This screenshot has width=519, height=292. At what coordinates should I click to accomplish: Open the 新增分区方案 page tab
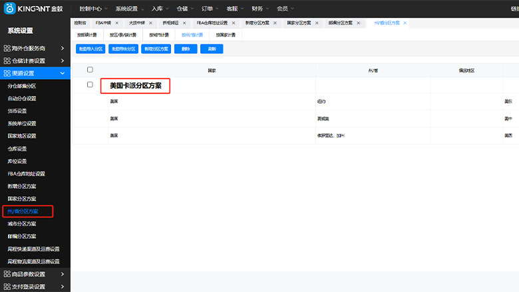pos(257,23)
